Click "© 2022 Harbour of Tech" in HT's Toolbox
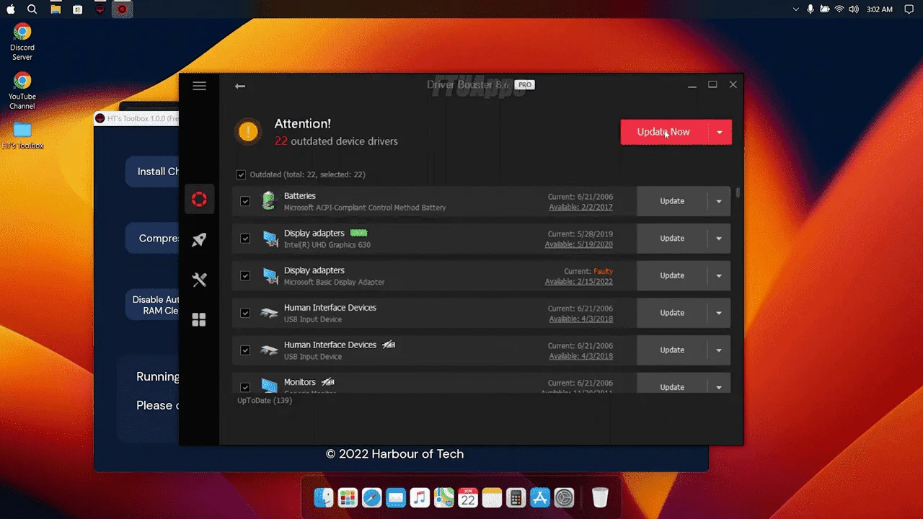 coord(394,454)
